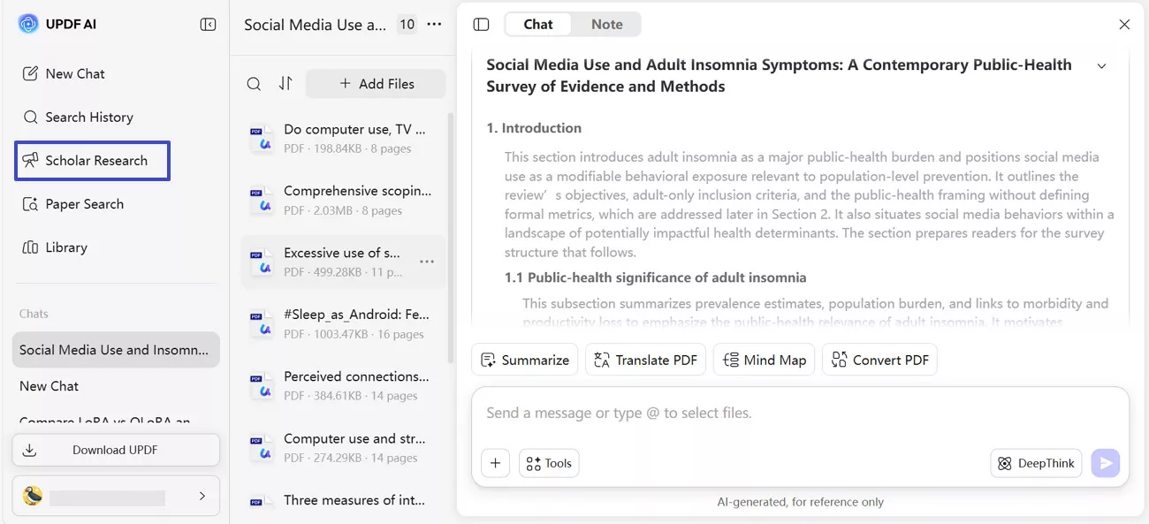Click the Add Files button
Screen dimensions: 1149x524
[x=375, y=83]
